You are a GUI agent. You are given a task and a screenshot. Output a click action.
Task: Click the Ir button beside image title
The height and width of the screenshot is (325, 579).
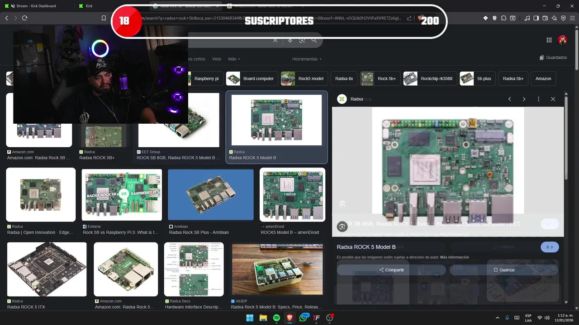coord(550,247)
